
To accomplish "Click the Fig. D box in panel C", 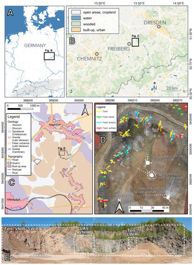I will coord(61,153).
